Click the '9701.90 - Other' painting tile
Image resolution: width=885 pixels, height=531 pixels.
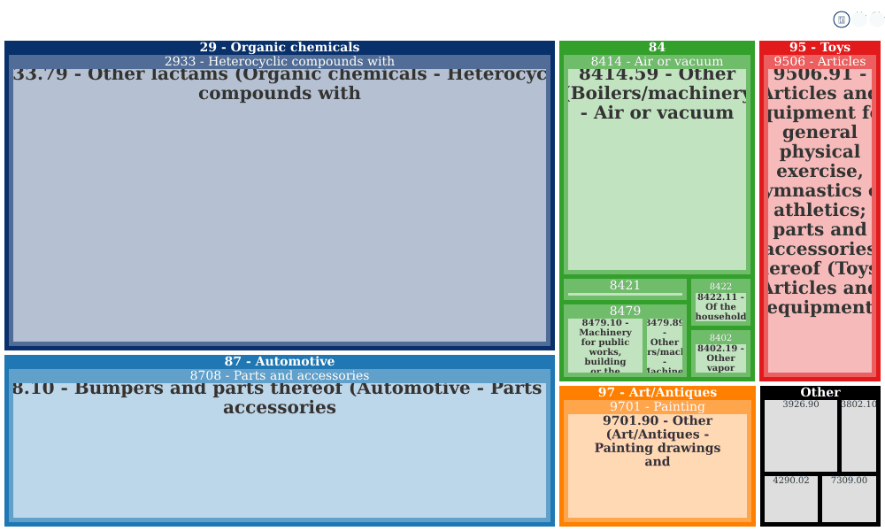point(657,466)
